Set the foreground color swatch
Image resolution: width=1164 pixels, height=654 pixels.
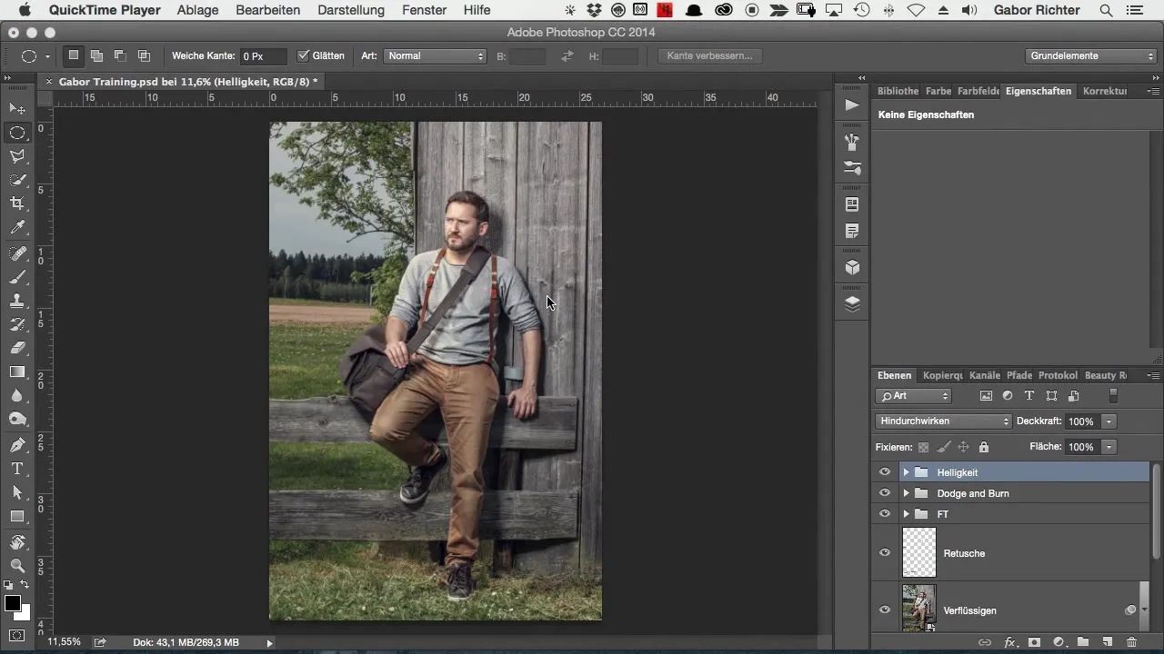(12, 604)
